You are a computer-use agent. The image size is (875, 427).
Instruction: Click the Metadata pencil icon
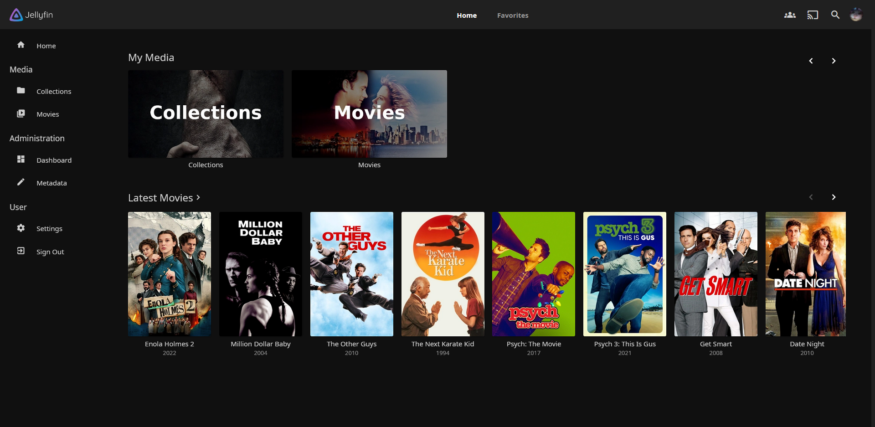[x=21, y=182]
